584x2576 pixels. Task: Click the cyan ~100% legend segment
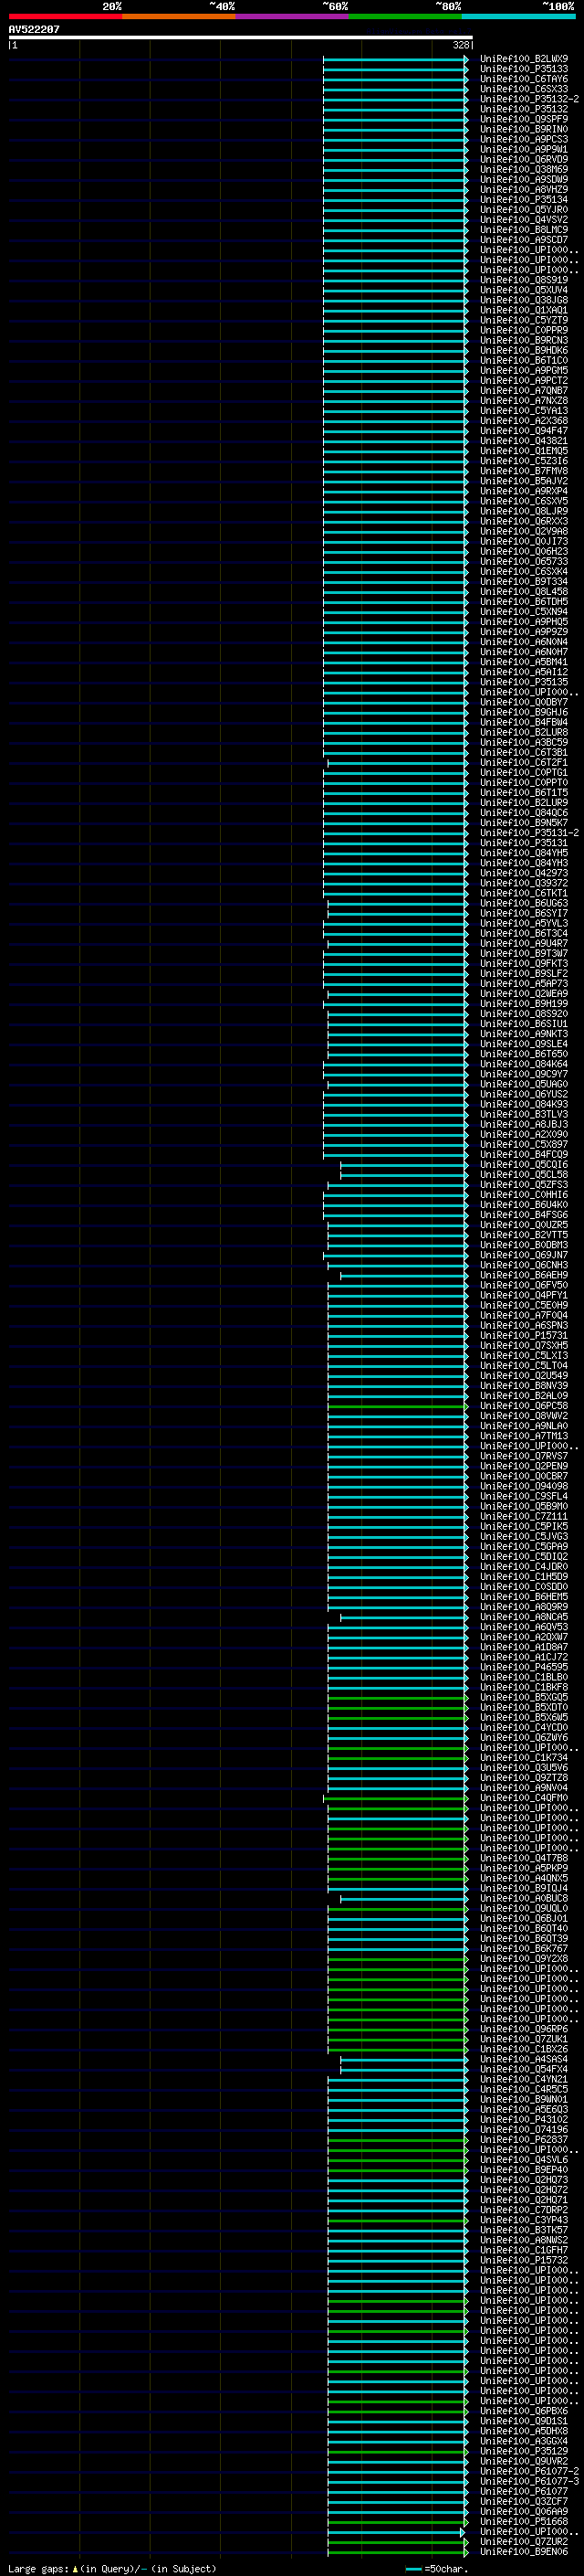tap(518, 16)
